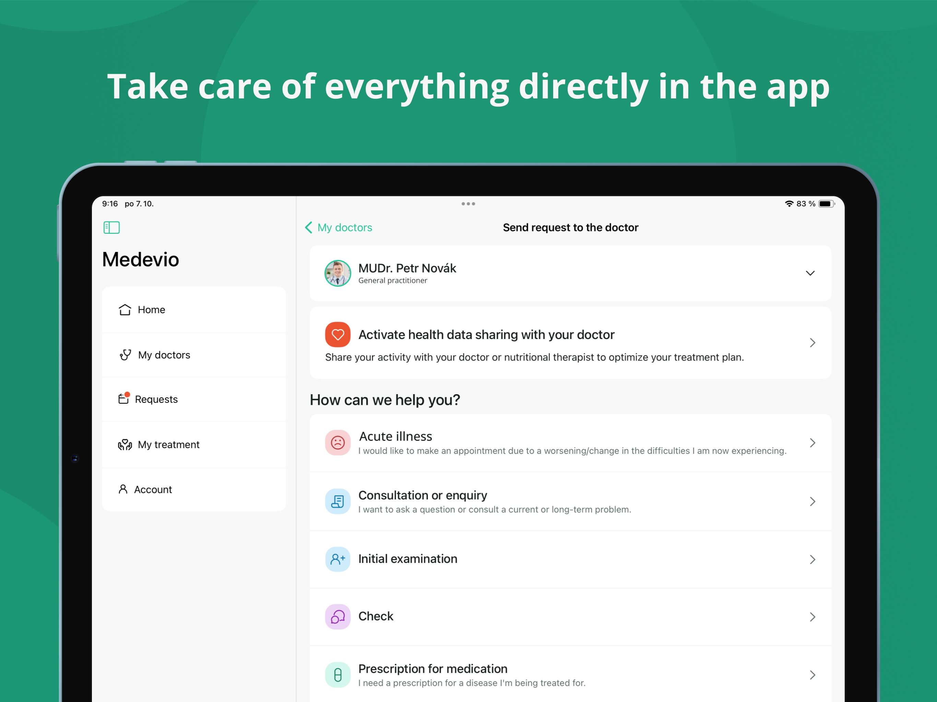Click 'I would like to make an appointment' text
The height and width of the screenshot is (702, 937).
(572, 451)
